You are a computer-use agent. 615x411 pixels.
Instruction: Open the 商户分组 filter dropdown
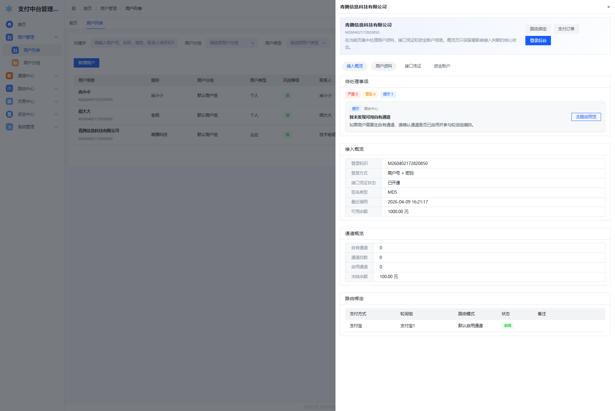pyautogui.click(x=232, y=43)
